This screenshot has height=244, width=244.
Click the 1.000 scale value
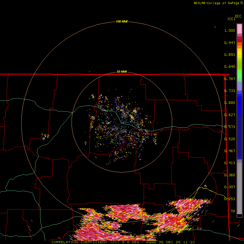pyautogui.click(x=230, y=30)
